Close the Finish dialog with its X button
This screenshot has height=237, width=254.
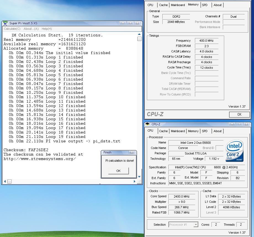132,152
